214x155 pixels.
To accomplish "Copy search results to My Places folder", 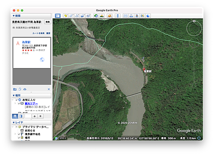I will [x=15, y=89].
